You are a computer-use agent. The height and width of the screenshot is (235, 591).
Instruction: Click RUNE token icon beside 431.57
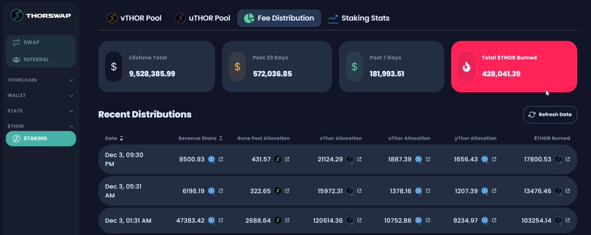278,159
